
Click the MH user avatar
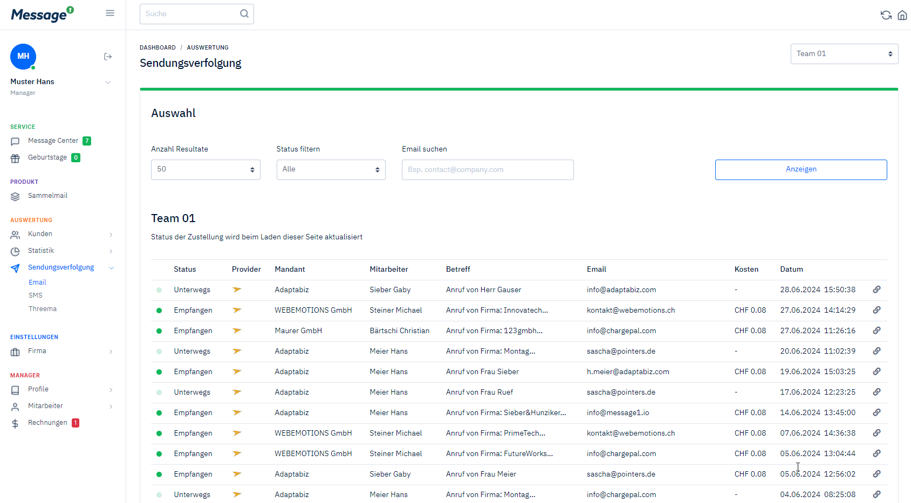pyautogui.click(x=23, y=57)
